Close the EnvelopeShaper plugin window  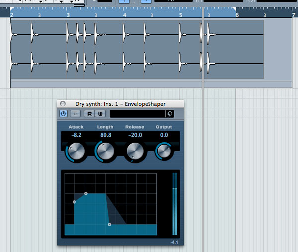[63, 104]
